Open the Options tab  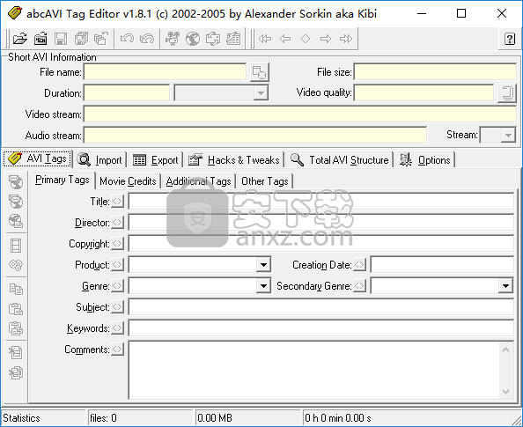[425, 160]
